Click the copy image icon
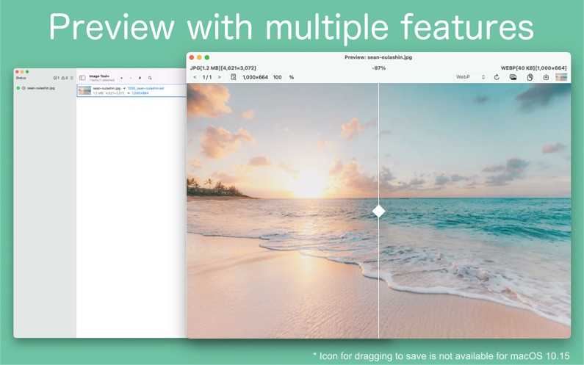Screen dimensions: 584x365 tap(530, 77)
